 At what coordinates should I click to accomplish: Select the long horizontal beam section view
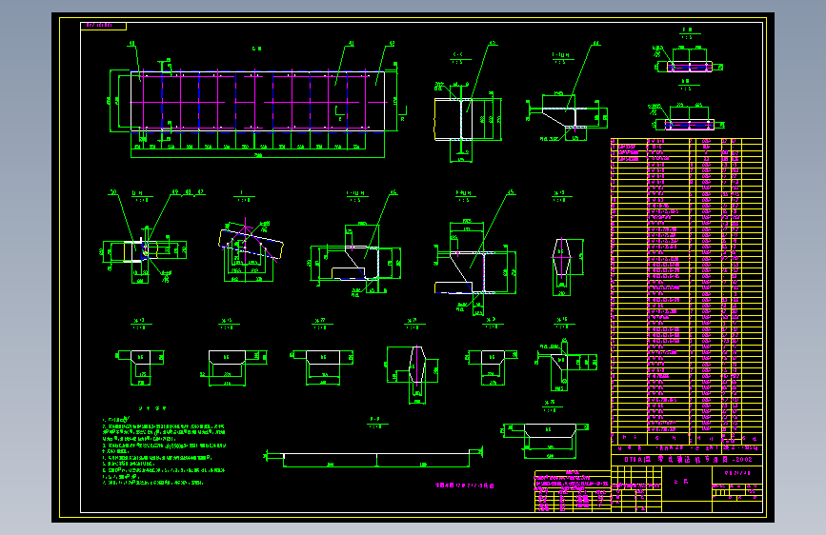pyautogui.click(x=375, y=458)
